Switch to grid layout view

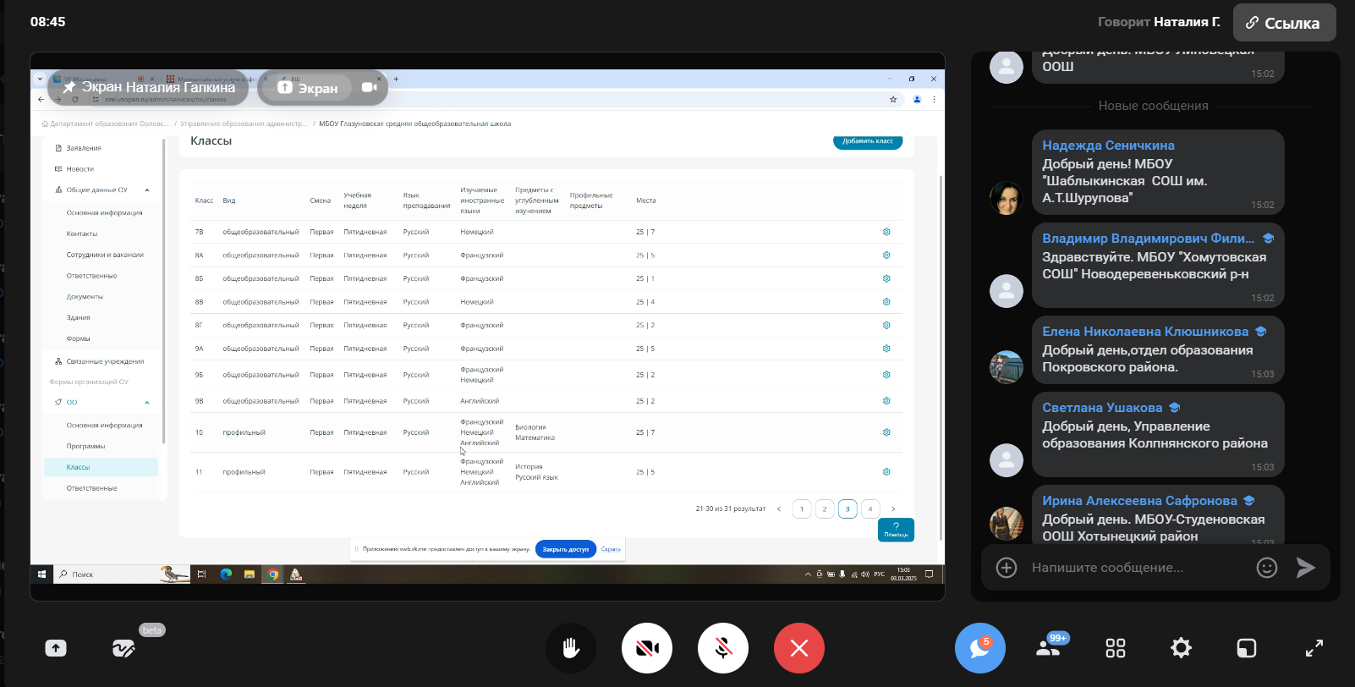point(1116,648)
